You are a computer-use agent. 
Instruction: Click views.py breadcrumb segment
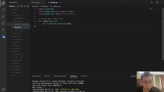(56, 6)
